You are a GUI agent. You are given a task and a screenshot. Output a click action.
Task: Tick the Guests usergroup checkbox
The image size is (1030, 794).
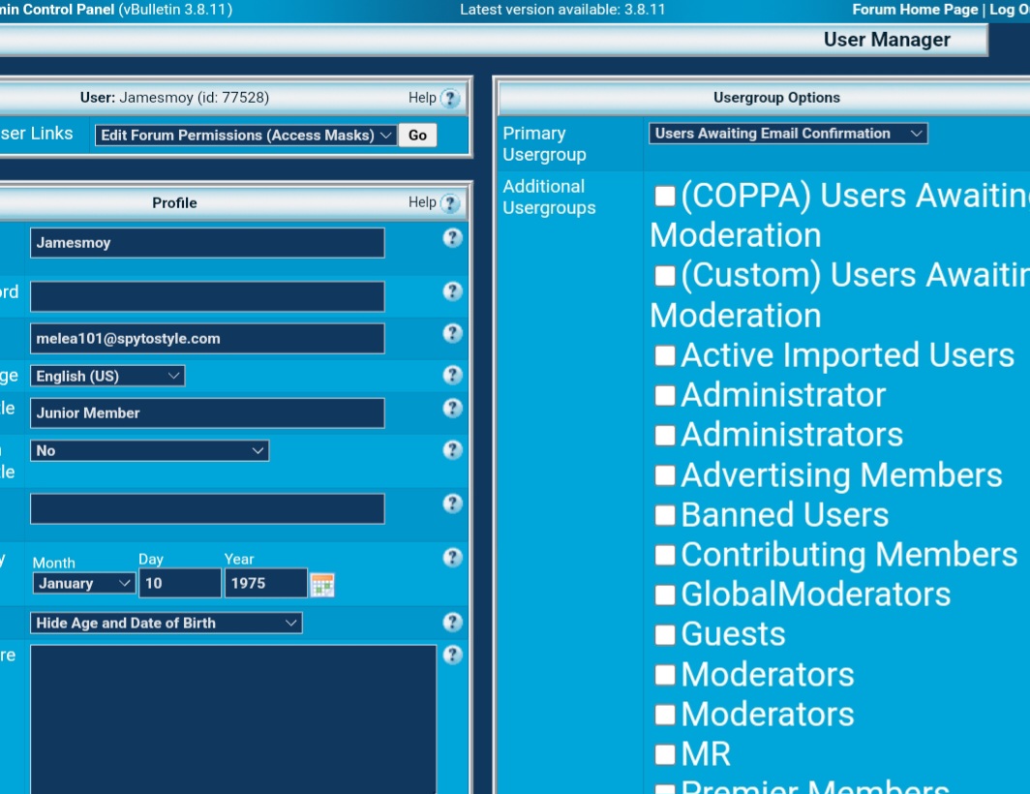(664, 634)
